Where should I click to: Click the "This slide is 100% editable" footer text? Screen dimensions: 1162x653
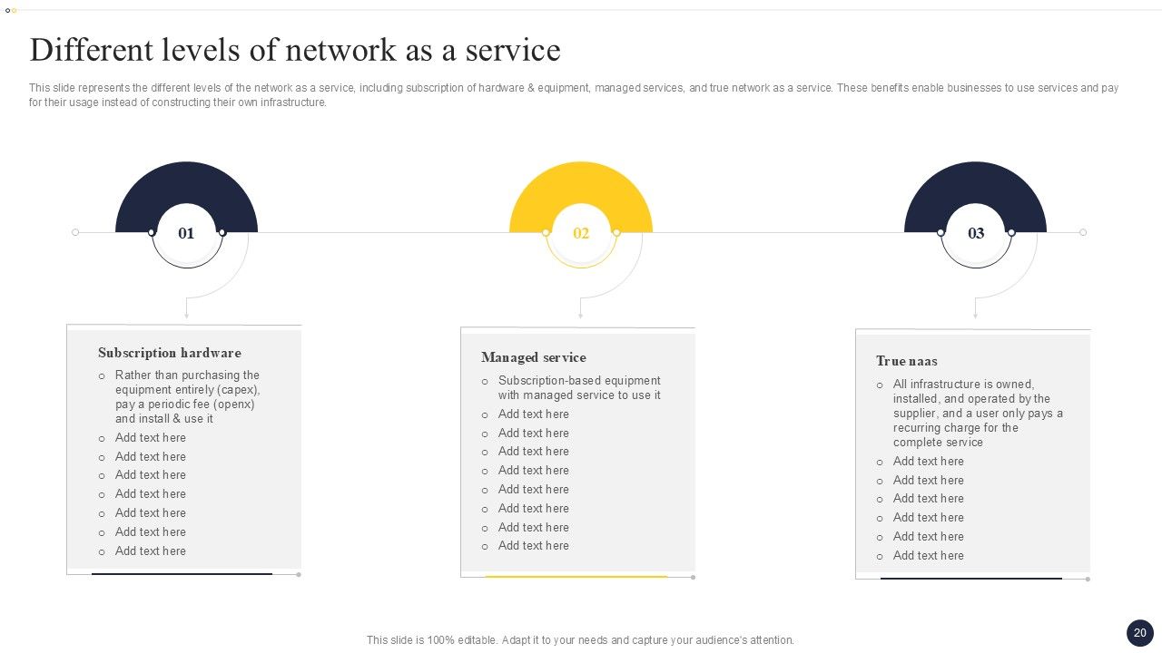(580, 640)
